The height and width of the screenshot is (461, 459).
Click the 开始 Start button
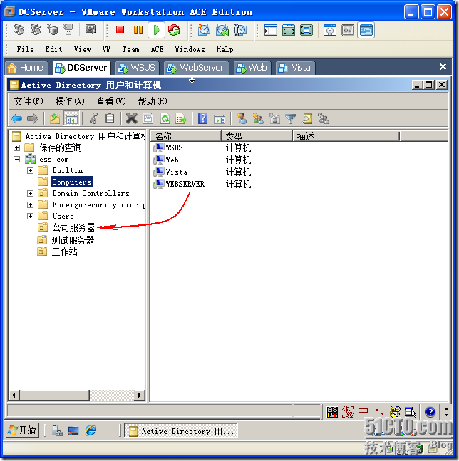(22, 430)
